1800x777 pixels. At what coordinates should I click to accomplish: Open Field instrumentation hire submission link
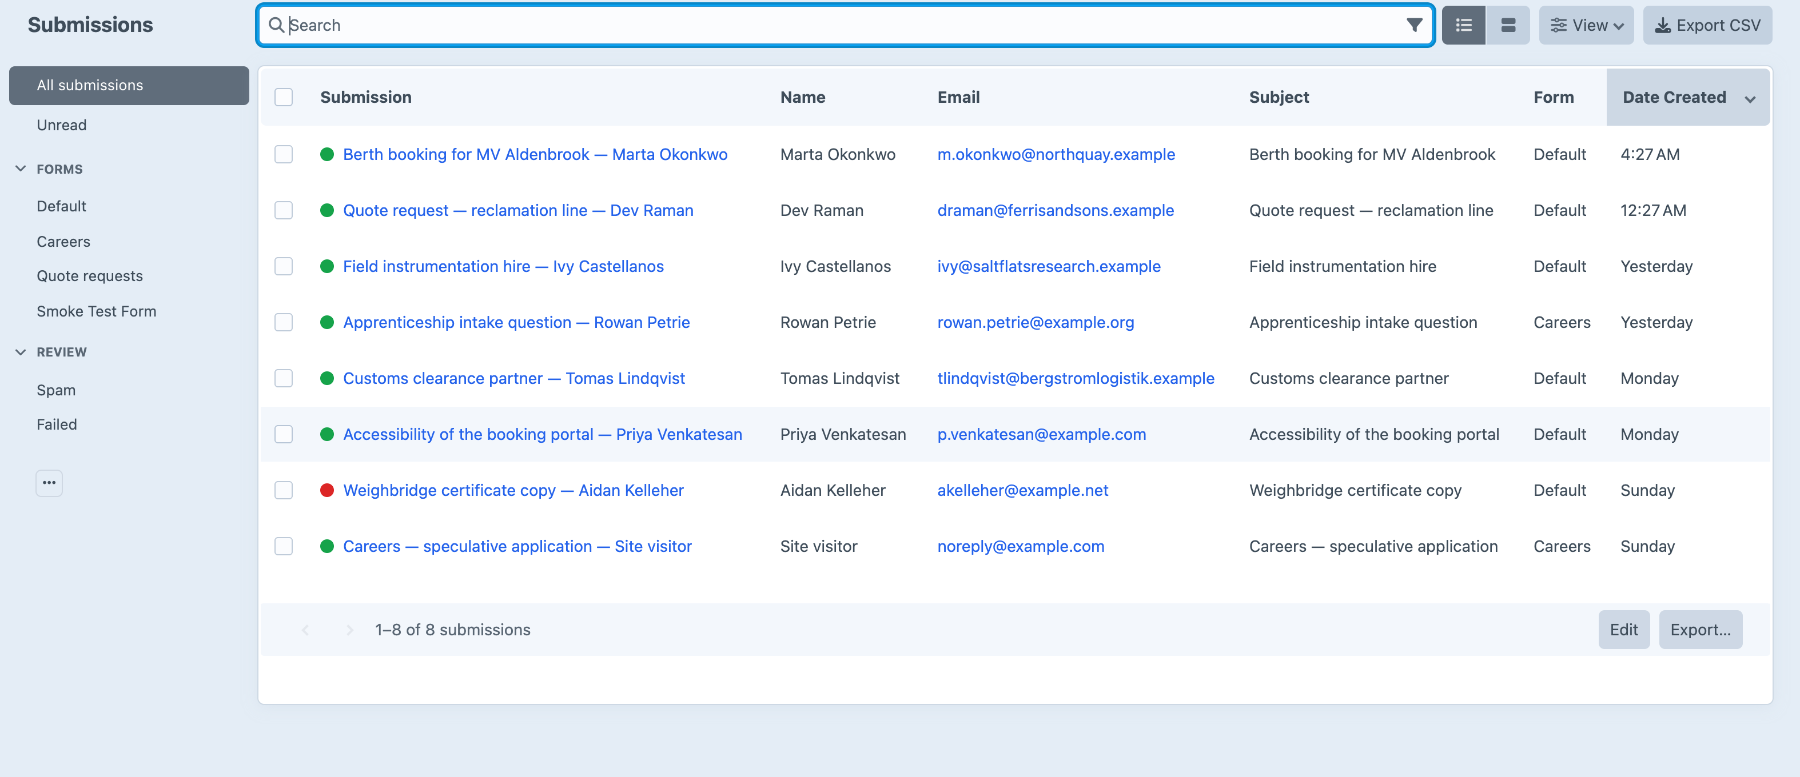pos(503,266)
